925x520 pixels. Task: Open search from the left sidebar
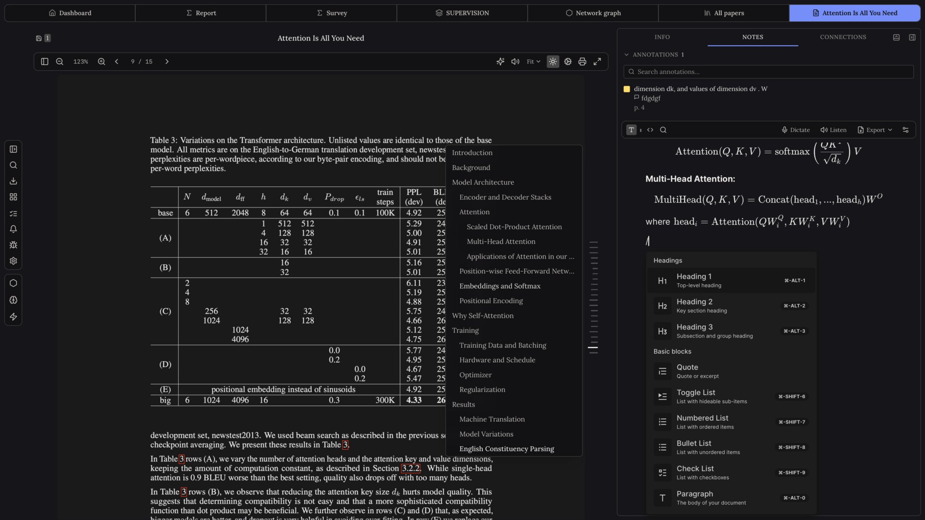[x=13, y=165]
